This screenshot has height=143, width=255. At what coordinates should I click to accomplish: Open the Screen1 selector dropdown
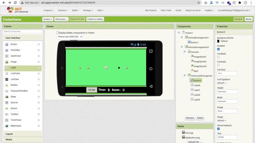click(48, 19)
